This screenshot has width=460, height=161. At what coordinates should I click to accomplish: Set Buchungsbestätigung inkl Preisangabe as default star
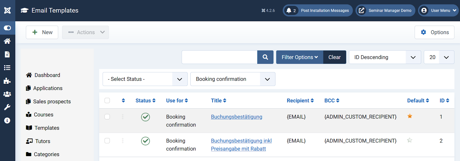410,140
